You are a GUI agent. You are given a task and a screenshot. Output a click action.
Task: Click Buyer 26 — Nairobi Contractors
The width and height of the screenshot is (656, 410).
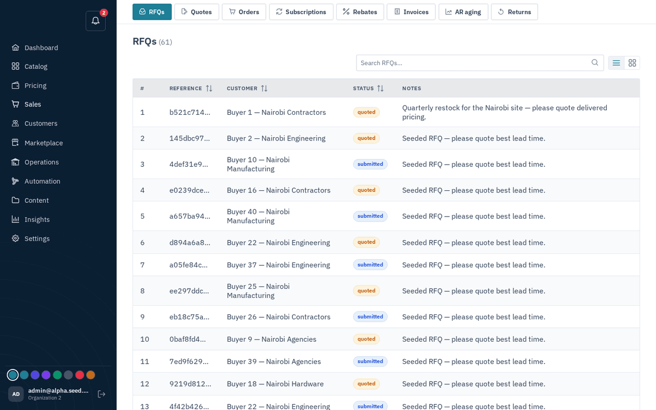click(279, 317)
